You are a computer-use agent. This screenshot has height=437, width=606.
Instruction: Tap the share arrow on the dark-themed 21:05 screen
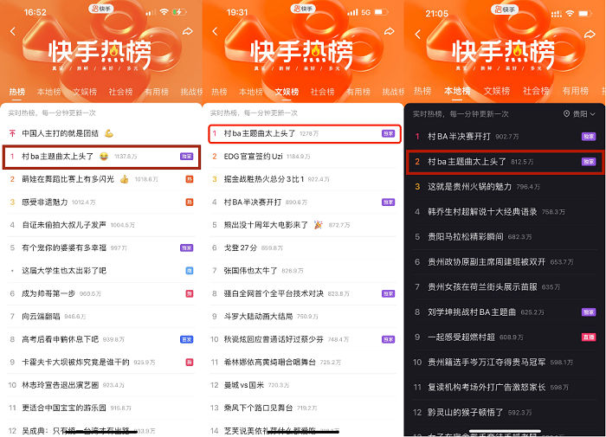tap(591, 33)
